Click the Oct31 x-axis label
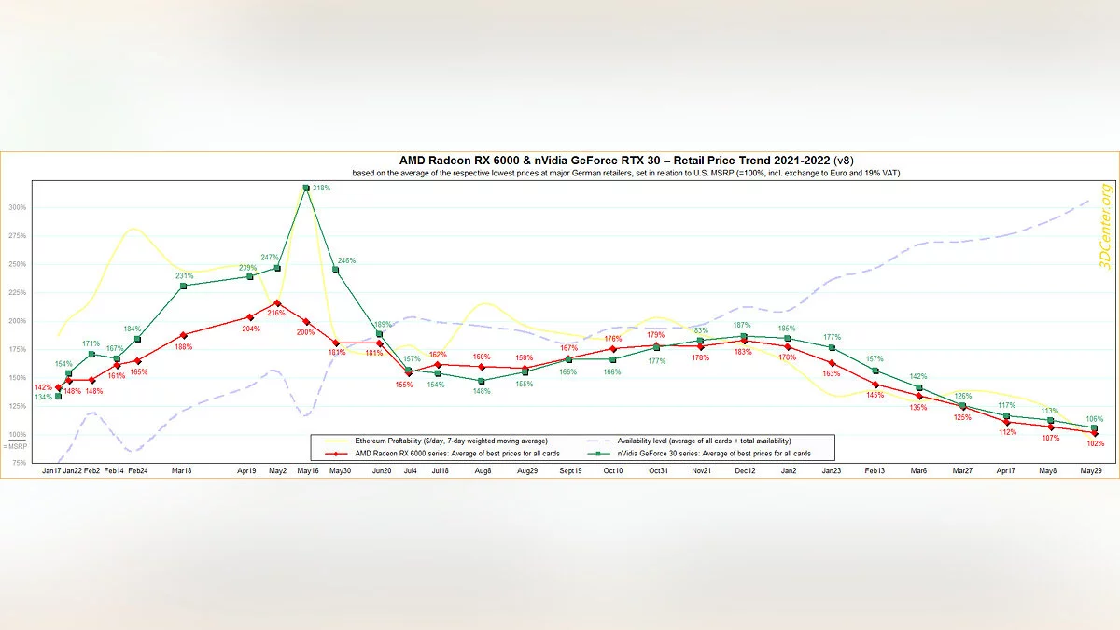 coord(657,472)
